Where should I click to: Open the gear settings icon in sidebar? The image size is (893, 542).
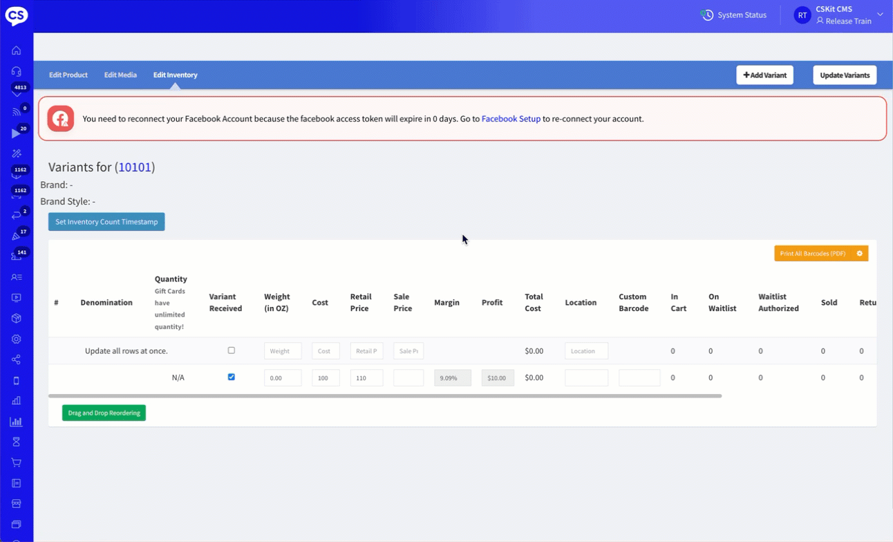[x=16, y=339]
